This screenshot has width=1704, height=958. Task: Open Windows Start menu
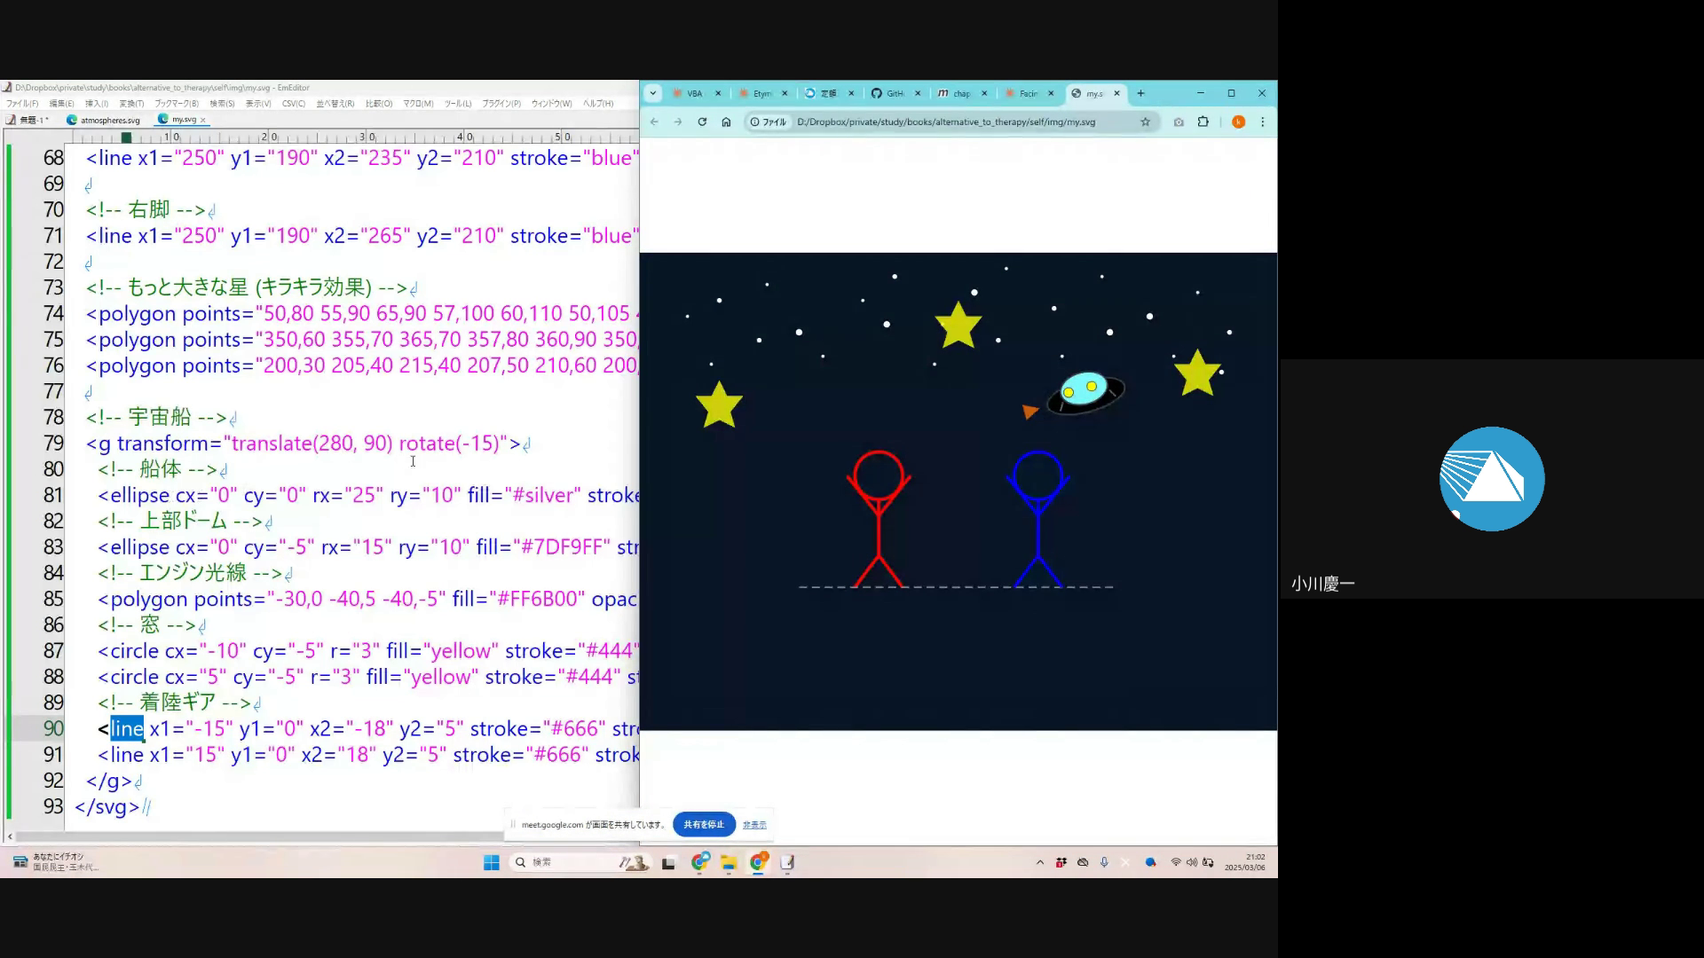491,862
